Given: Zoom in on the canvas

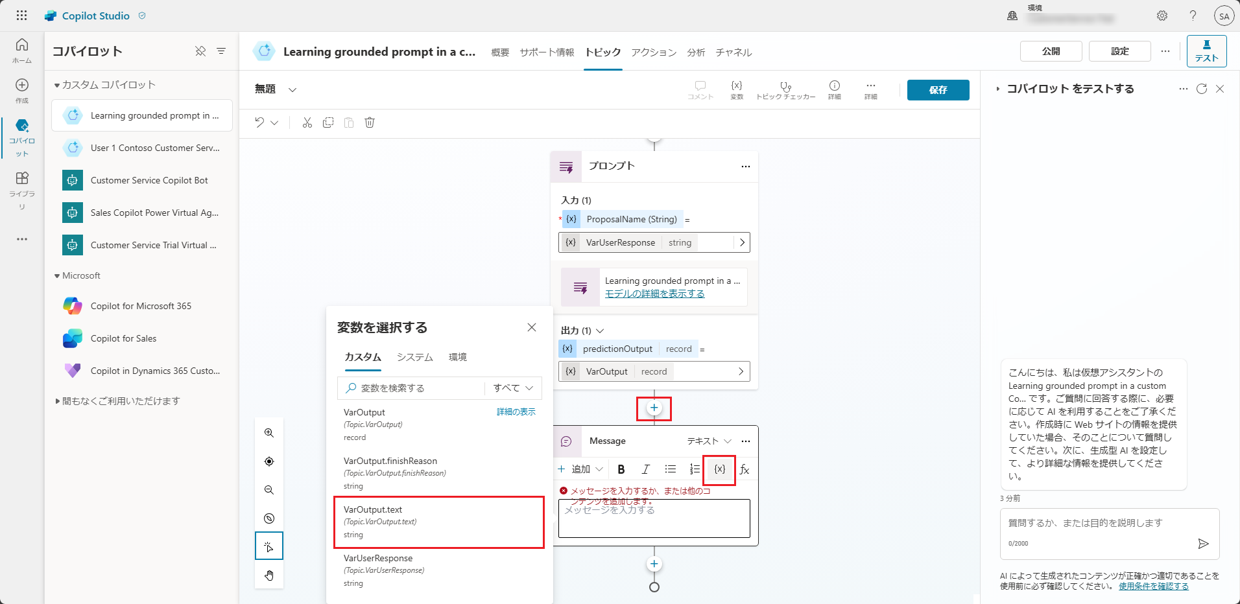Looking at the screenshot, I should coord(269,433).
